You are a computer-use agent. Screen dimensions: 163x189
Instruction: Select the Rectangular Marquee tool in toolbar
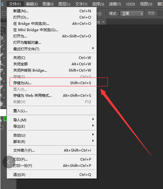point(2,31)
